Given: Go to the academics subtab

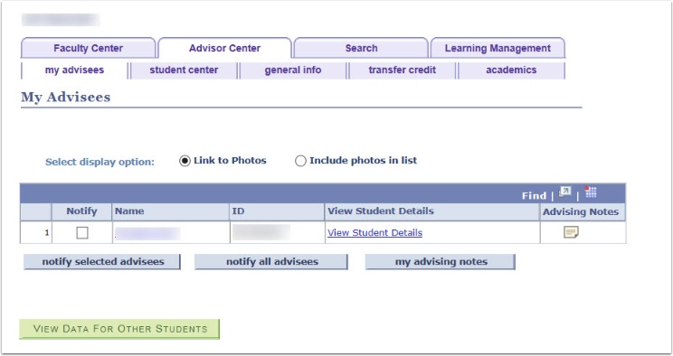Looking at the screenshot, I should [511, 70].
